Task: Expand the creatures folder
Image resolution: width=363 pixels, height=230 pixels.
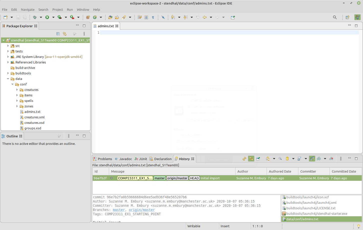Action: tap(17, 90)
